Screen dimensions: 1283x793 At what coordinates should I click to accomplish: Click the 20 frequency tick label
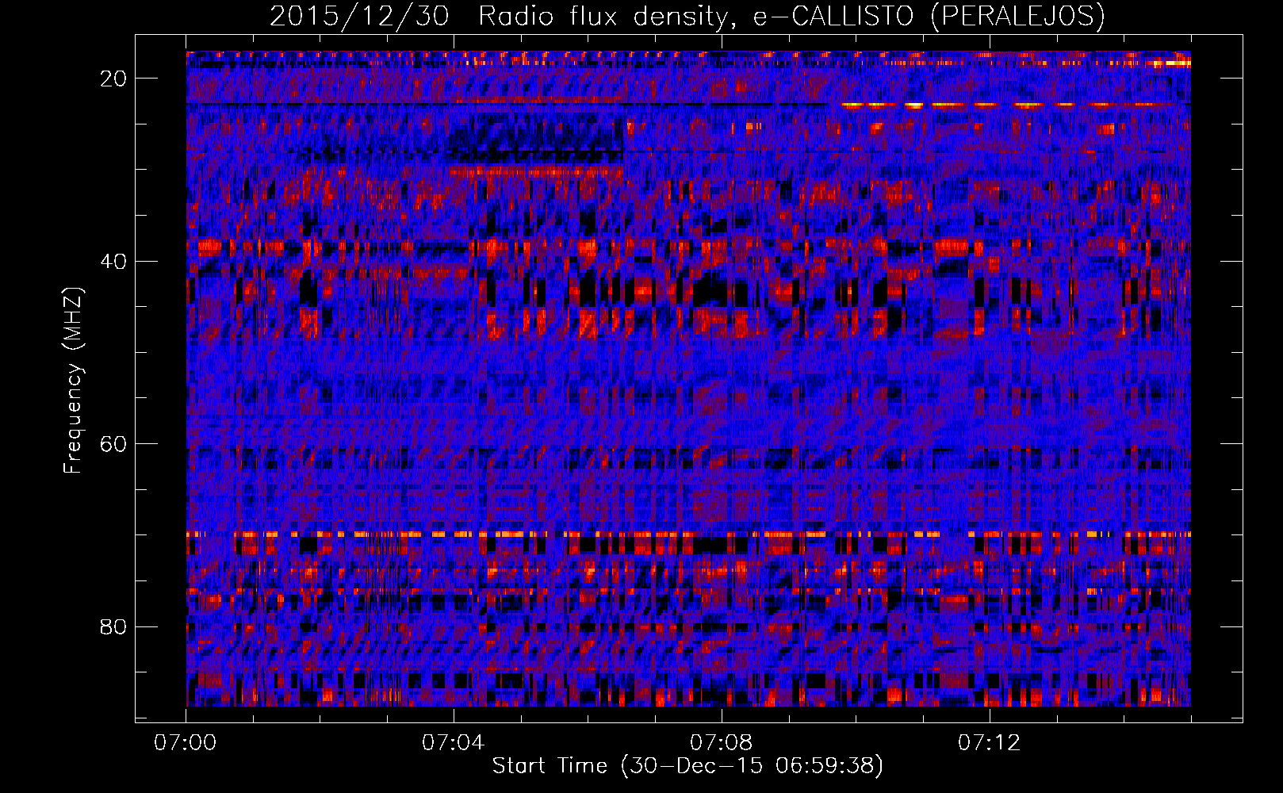tap(114, 78)
